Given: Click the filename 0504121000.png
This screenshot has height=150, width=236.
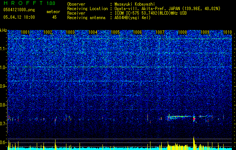Looking at the screenshot, I should point(19,10).
